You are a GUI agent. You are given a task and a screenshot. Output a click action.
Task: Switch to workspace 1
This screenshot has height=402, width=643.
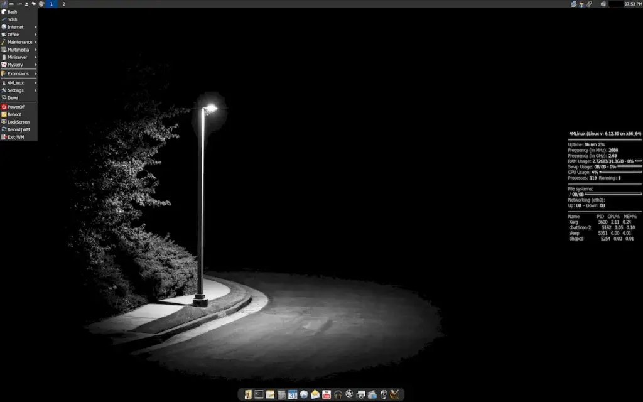(51, 4)
